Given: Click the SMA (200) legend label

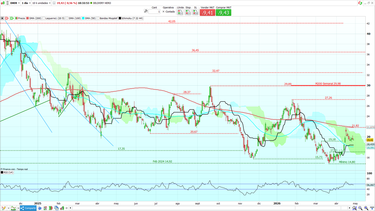Looking at the screenshot, I should pyautogui.click(x=35, y=18).
